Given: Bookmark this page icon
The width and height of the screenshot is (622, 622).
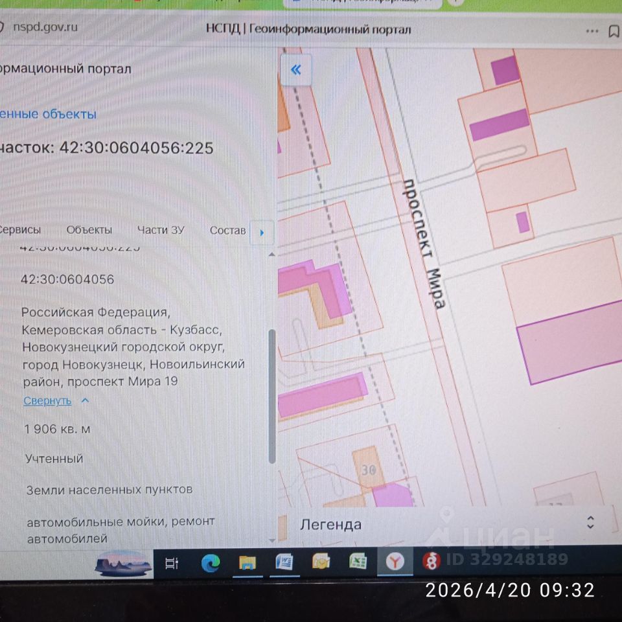Looking at the screenshot, I should pos(614,31).
